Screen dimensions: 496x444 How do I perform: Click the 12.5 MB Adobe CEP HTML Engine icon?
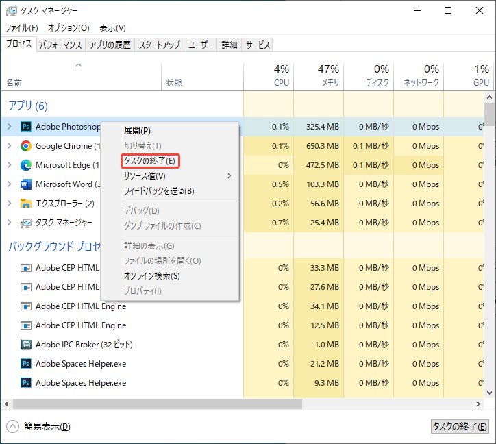pyautogui.click(x=26, y=325)
